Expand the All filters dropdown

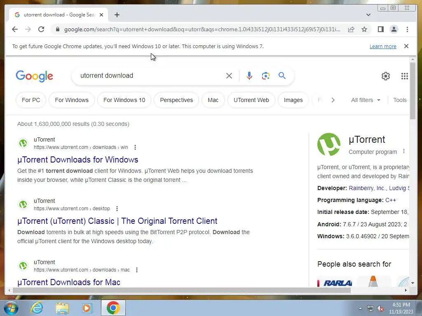366,100
